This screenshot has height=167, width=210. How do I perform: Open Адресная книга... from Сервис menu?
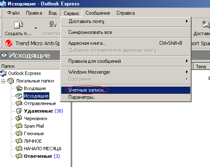(126, 43)
